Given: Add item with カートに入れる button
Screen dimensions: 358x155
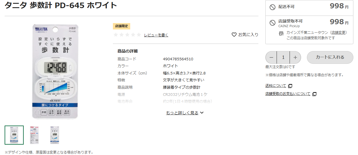Looking at the screenshot, I should 330,57.
